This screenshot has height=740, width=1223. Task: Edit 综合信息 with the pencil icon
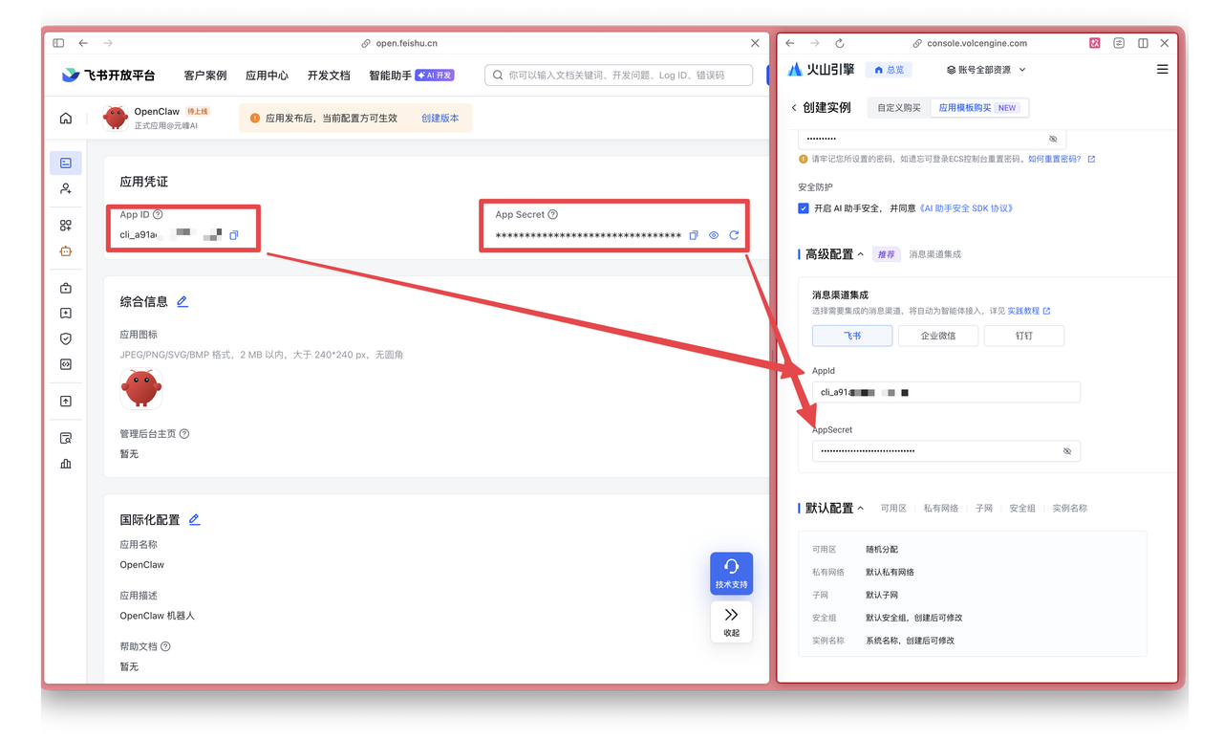182,301
